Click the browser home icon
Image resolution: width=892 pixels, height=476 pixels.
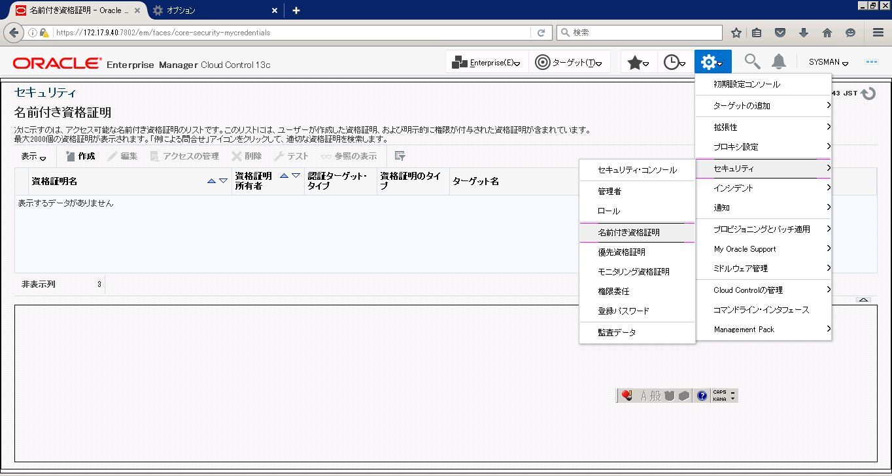pos(827,32)
